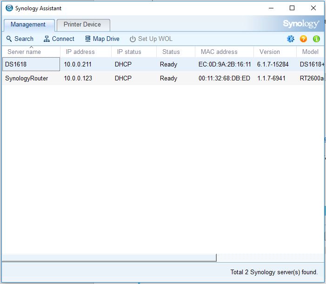Switch to the Printer Device tab
This screenshot has width=326, height=284.
pos(82,25)
